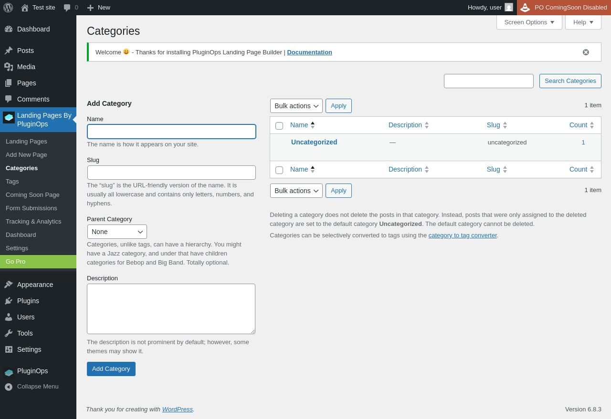
Task: Click the WordPress logo icon
Action: coord(8,8)
